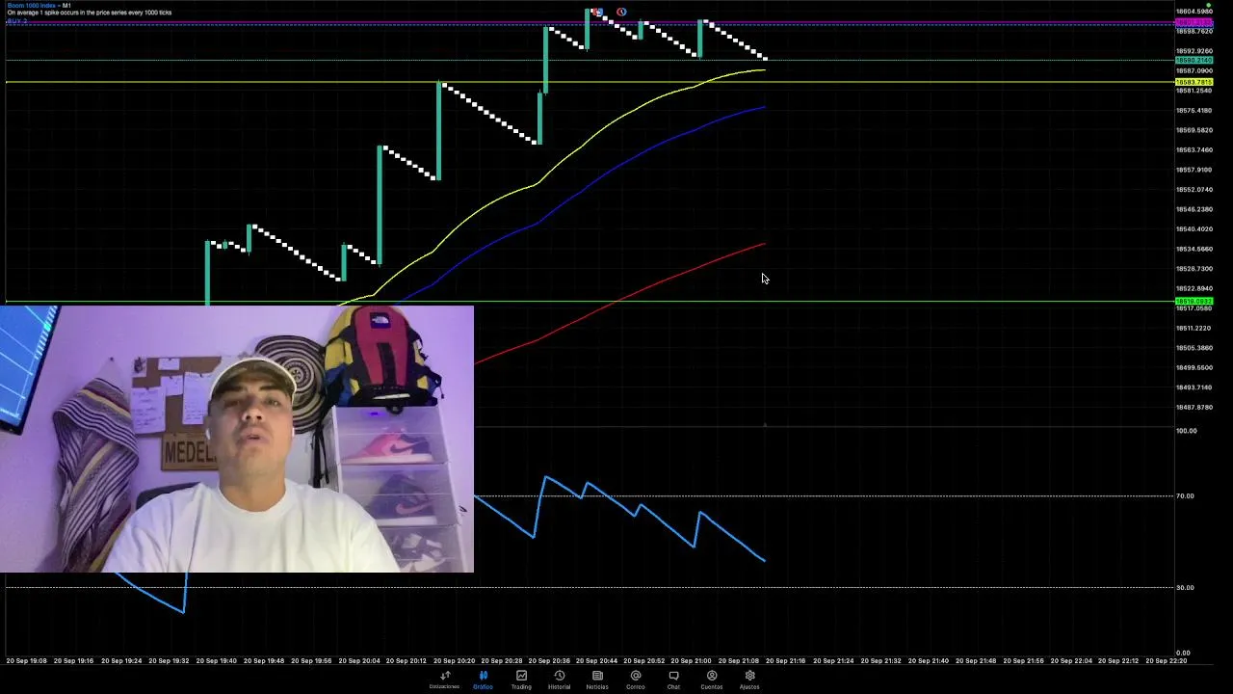Open the Trading tab

pyautogui.click(x=521, y=681)
